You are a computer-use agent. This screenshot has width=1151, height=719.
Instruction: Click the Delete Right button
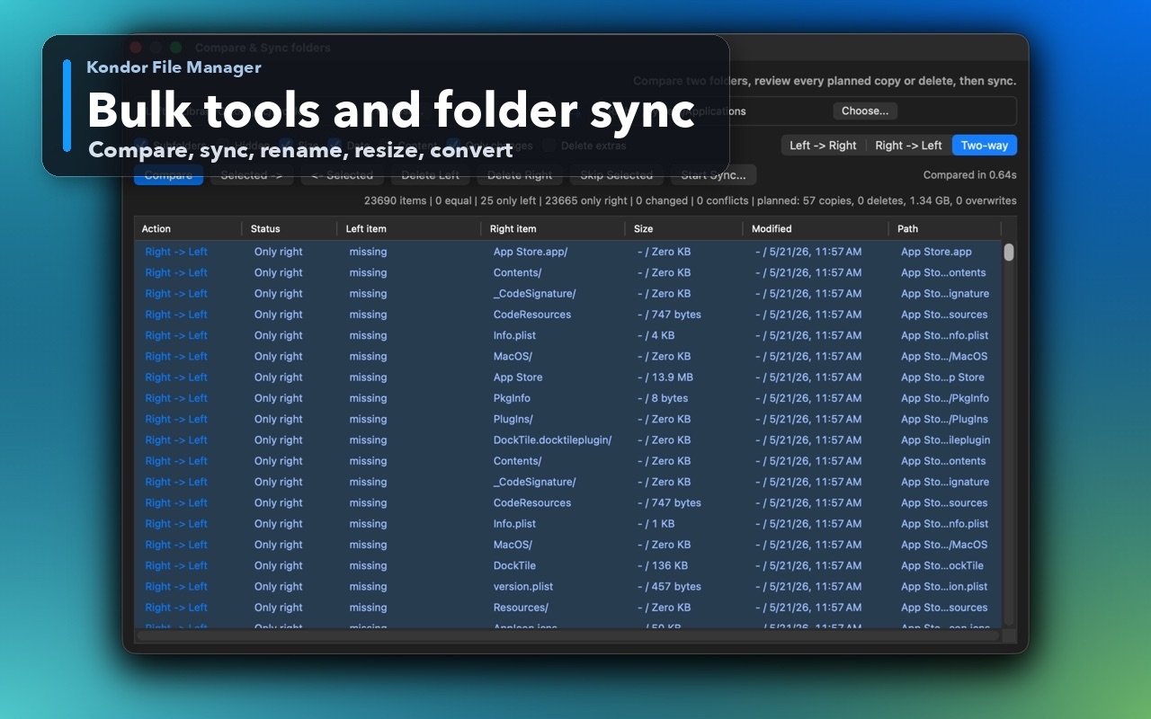click(x=519, y=175)
